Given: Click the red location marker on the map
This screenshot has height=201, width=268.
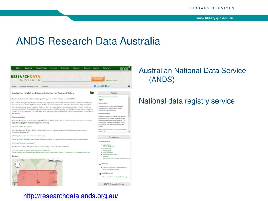Looking at the screenshot, I should tap(37, 181).
